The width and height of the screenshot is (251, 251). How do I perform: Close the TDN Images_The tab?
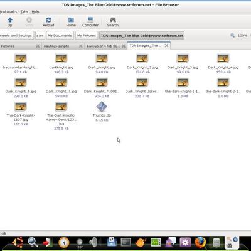[166, 45]
